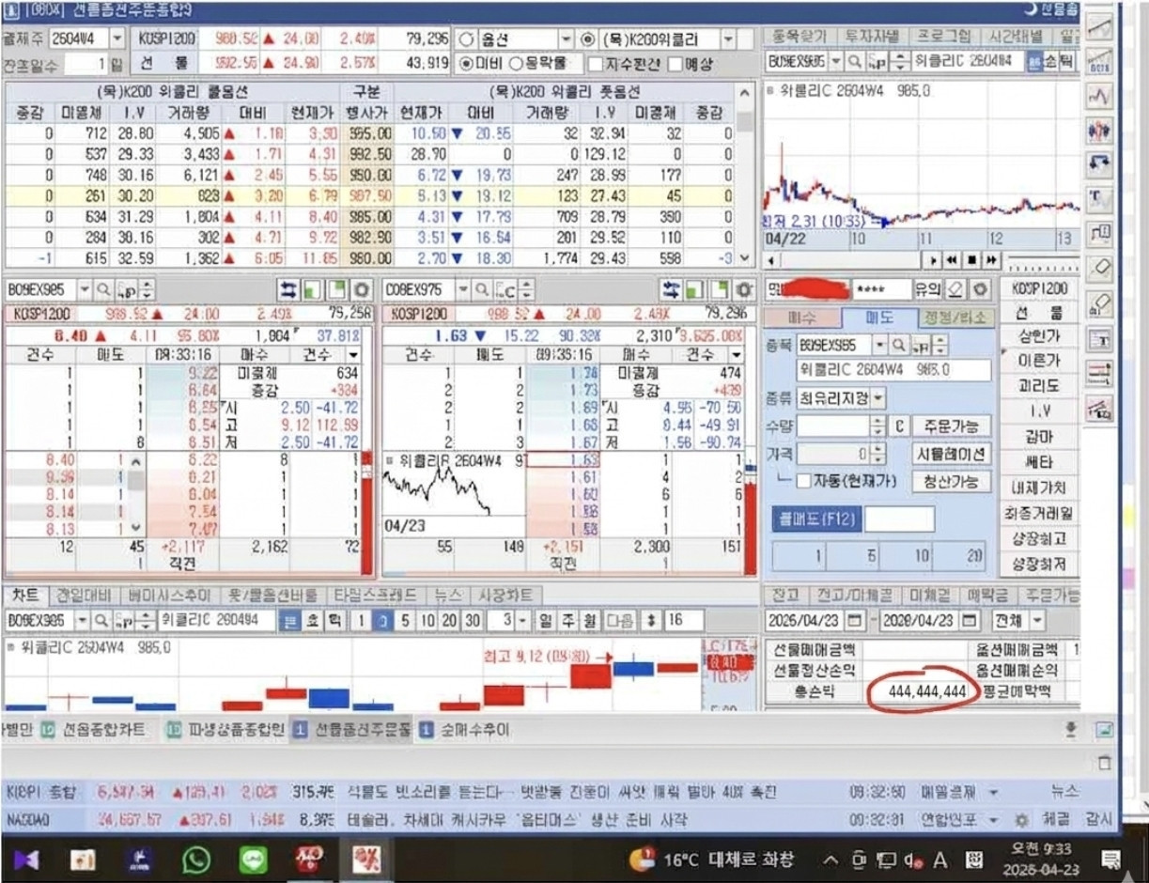
Task: Click the eraser tool in right sidebar
Action: point(1099,268)
